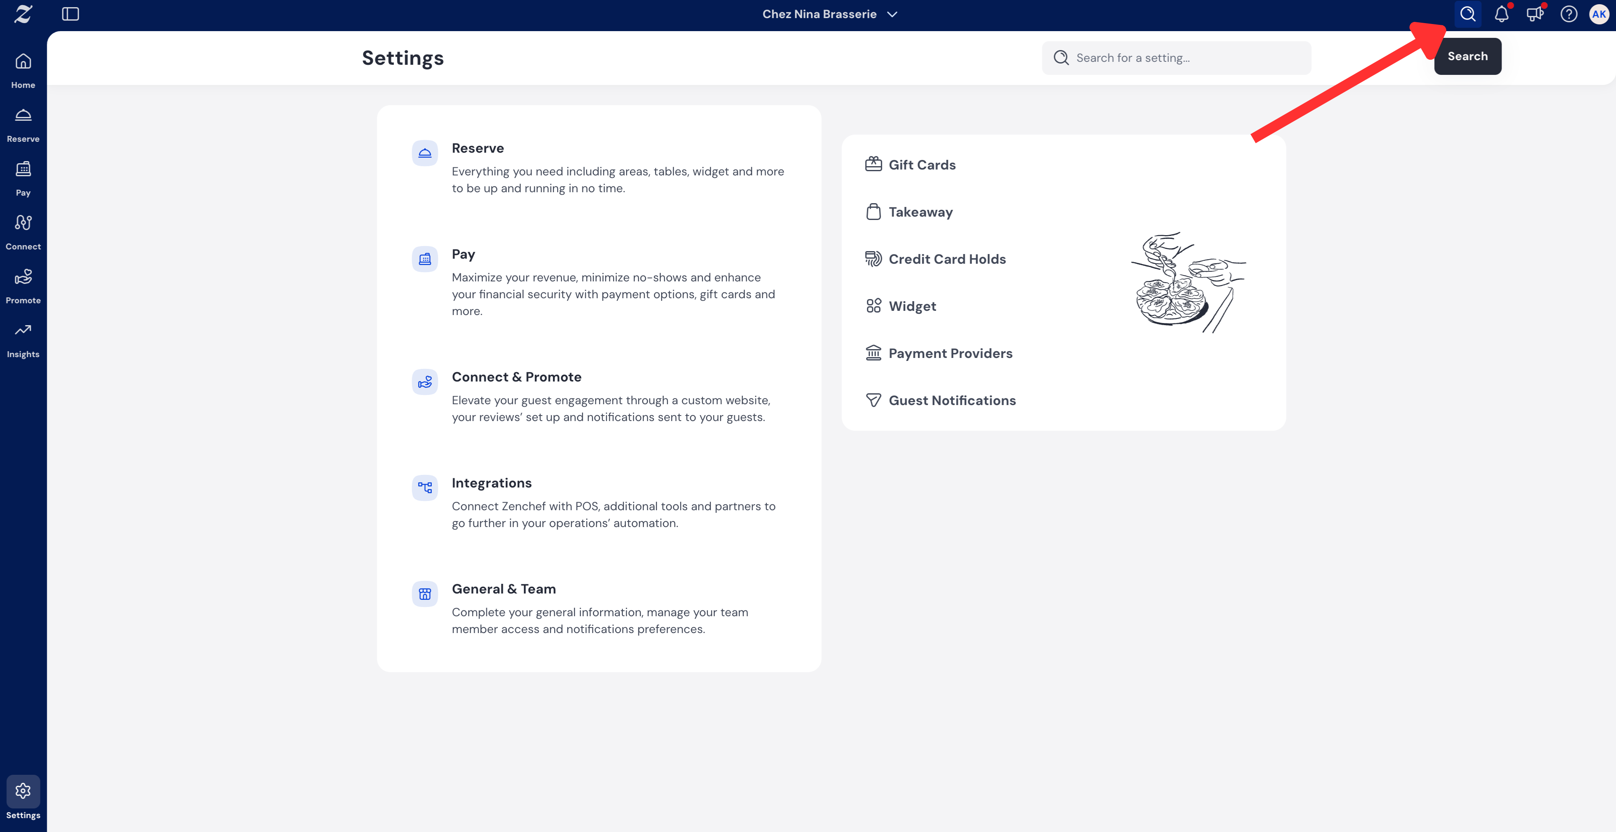
Task: Go to Payment Providers settings
Action: click(950, 353)
